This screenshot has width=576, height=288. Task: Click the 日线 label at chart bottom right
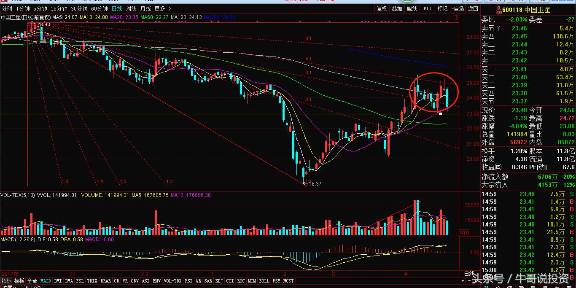[x=469, y=274]
